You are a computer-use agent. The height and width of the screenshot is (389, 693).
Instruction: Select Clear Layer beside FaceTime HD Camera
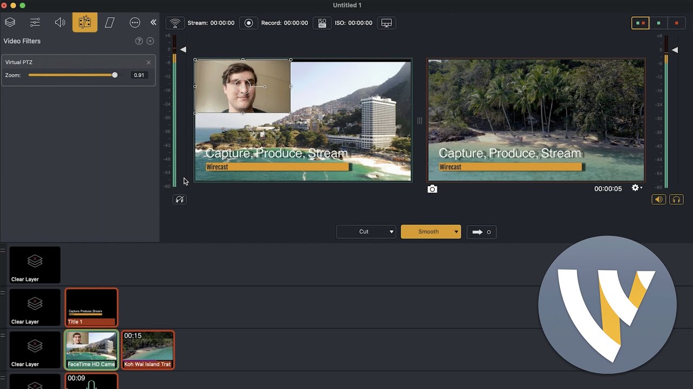[x=35, y=350]
